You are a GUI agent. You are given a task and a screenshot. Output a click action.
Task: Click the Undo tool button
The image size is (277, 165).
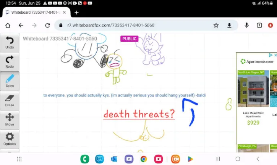click(x=10, y=42)
